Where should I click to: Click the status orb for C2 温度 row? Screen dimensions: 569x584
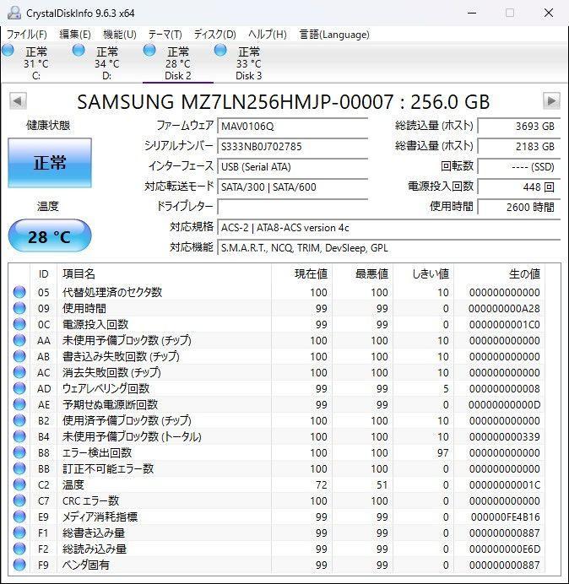coord(19,484)
